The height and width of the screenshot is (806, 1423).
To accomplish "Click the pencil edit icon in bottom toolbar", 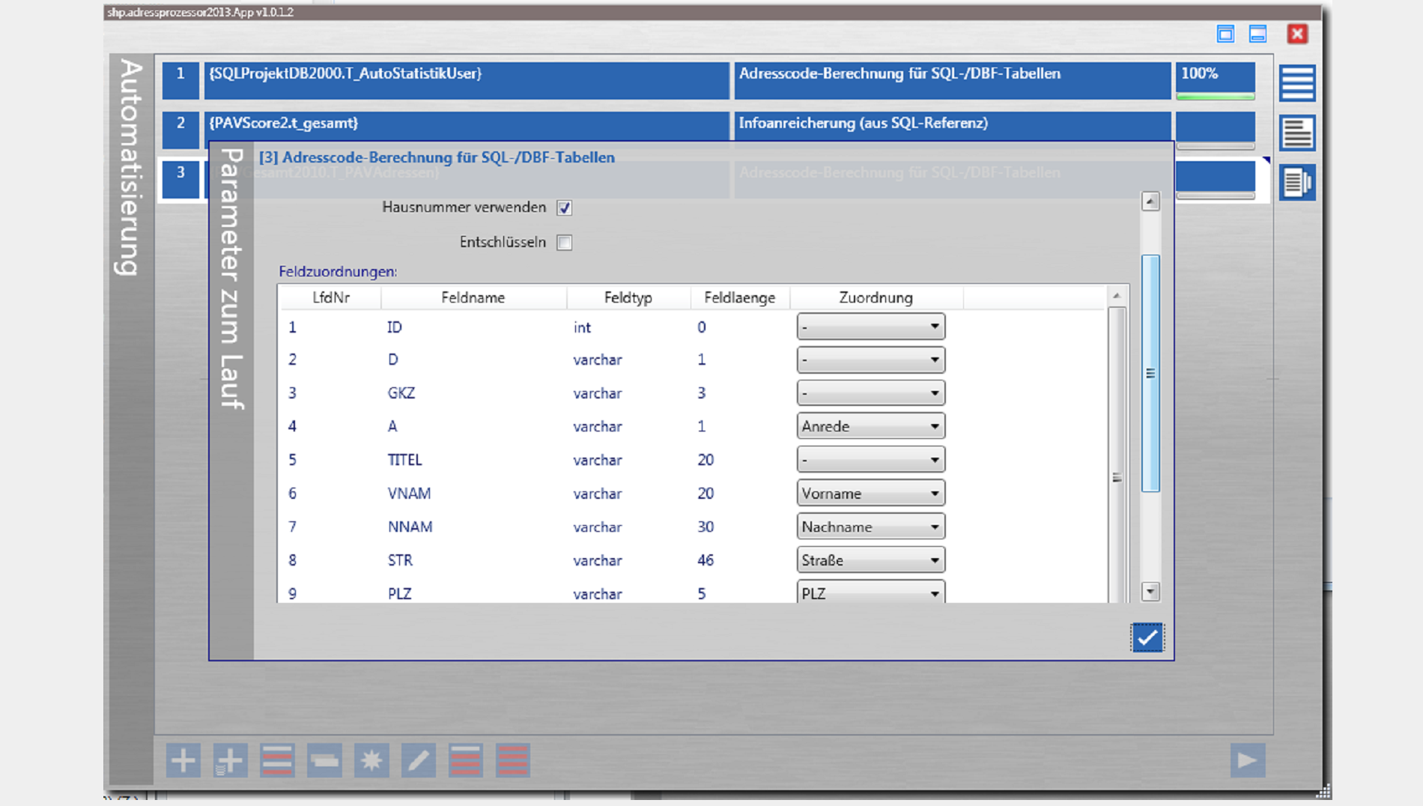I will (x=418, y=760).
